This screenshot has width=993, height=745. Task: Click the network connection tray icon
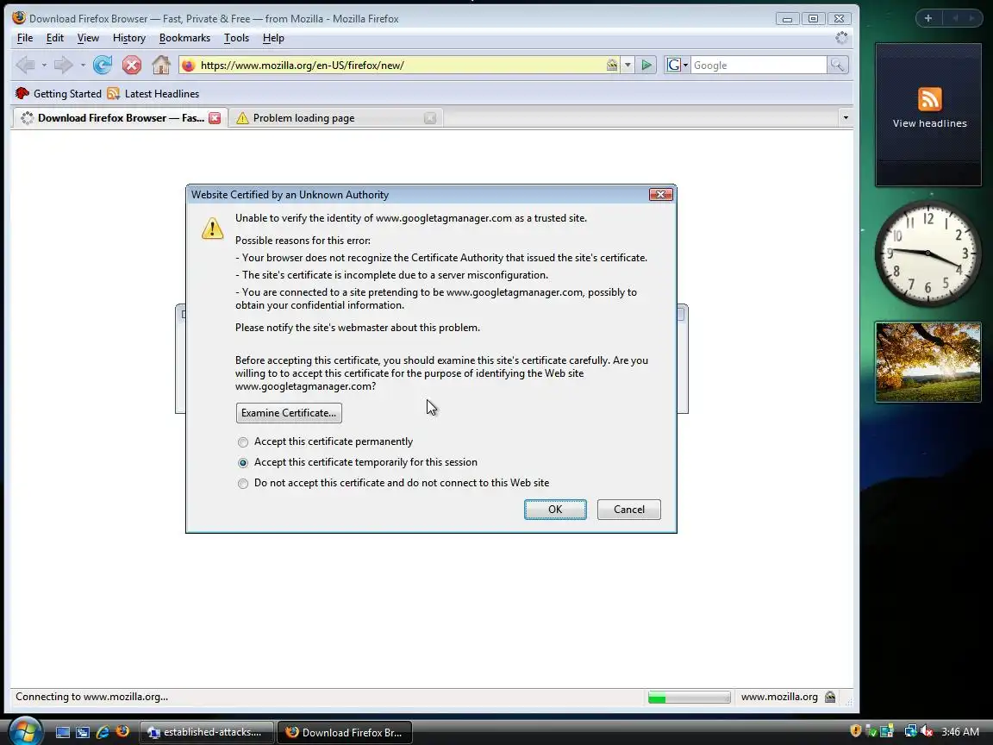click(910, 732)
